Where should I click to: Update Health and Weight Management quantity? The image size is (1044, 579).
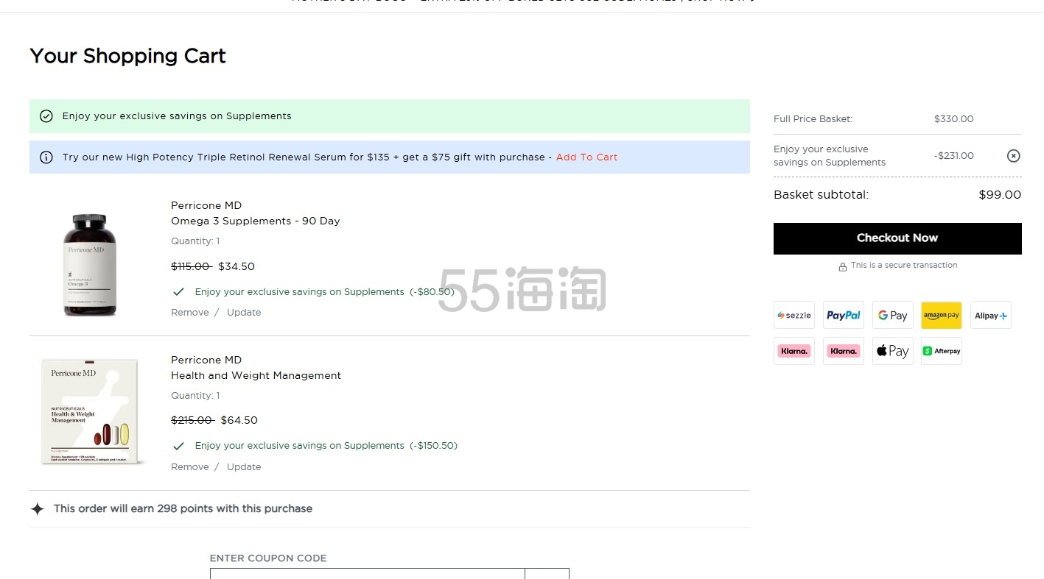point(244,467)
